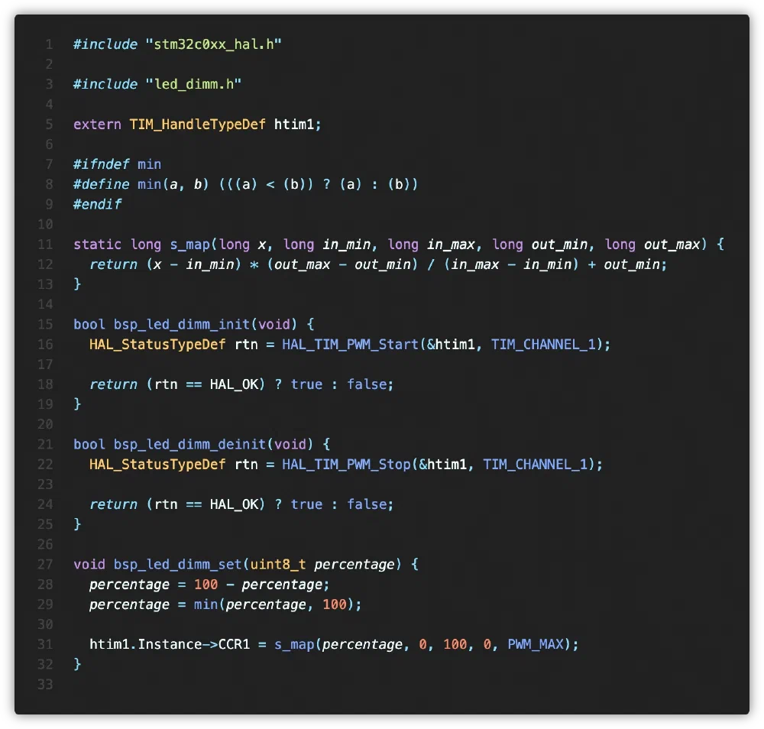Click the "led_dimm.h" include string
Image resolution: width=764 pixels, height=729 pixels.
[x=193, y=84]
